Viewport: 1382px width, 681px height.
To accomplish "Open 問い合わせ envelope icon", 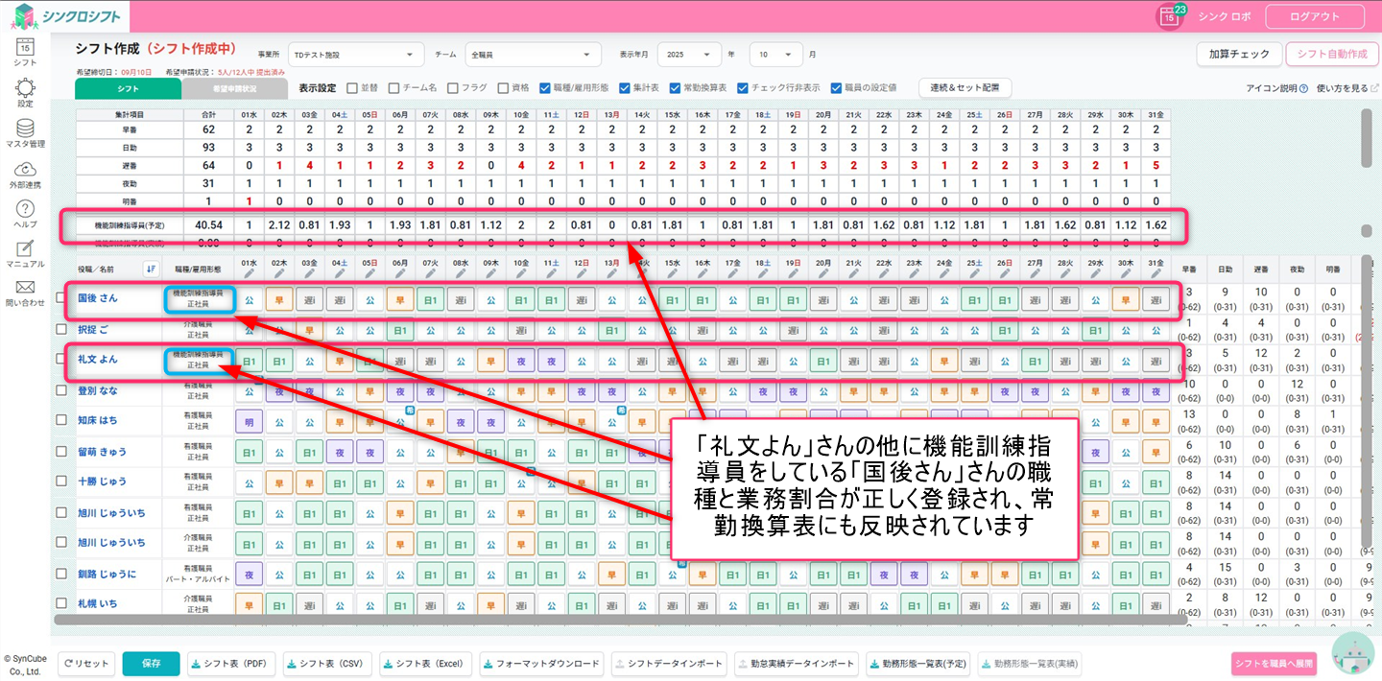I will click(25, 288).
